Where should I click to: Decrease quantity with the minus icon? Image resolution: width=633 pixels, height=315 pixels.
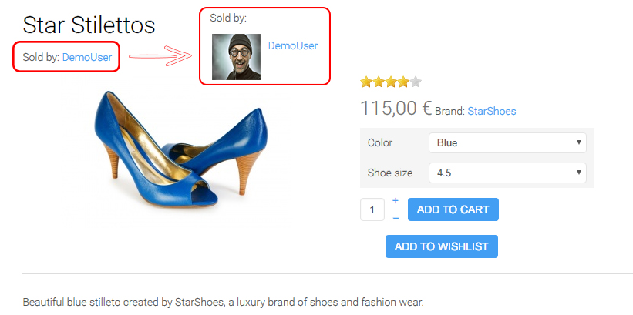click(396, 218)
